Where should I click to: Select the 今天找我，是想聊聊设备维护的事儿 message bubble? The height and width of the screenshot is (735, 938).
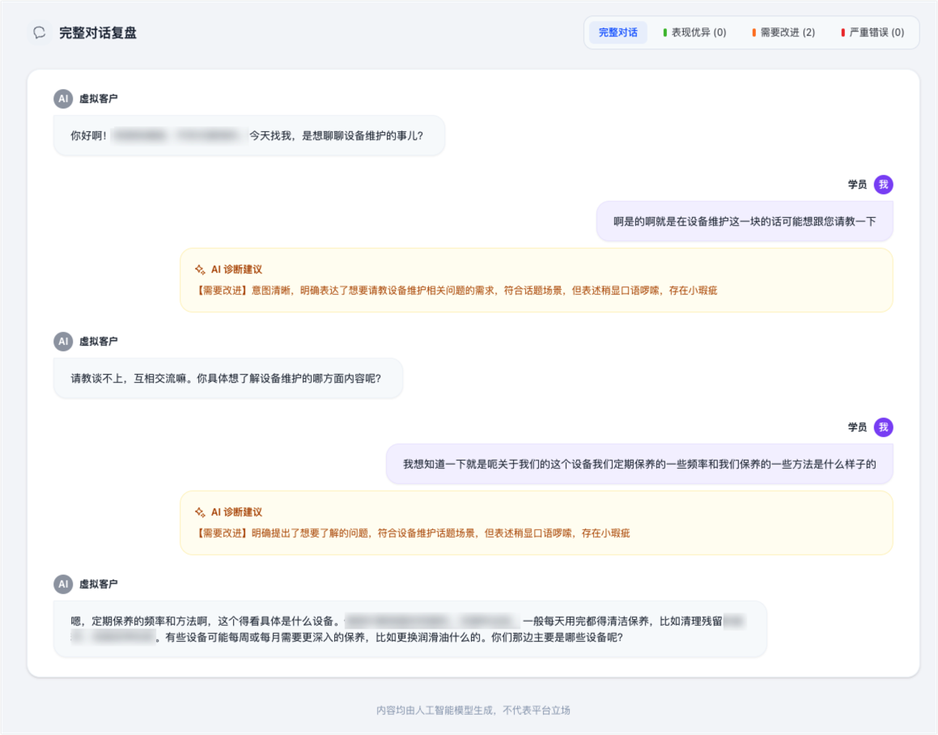click(248, 136)
